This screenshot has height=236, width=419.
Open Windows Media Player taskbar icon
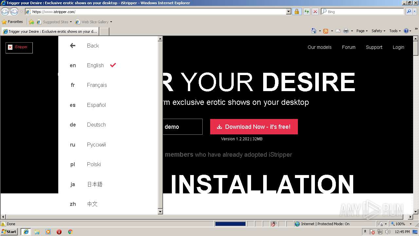click(x=48, y=232)
